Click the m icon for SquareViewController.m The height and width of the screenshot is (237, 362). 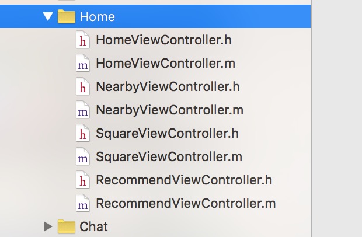click(x=83, y=157)
